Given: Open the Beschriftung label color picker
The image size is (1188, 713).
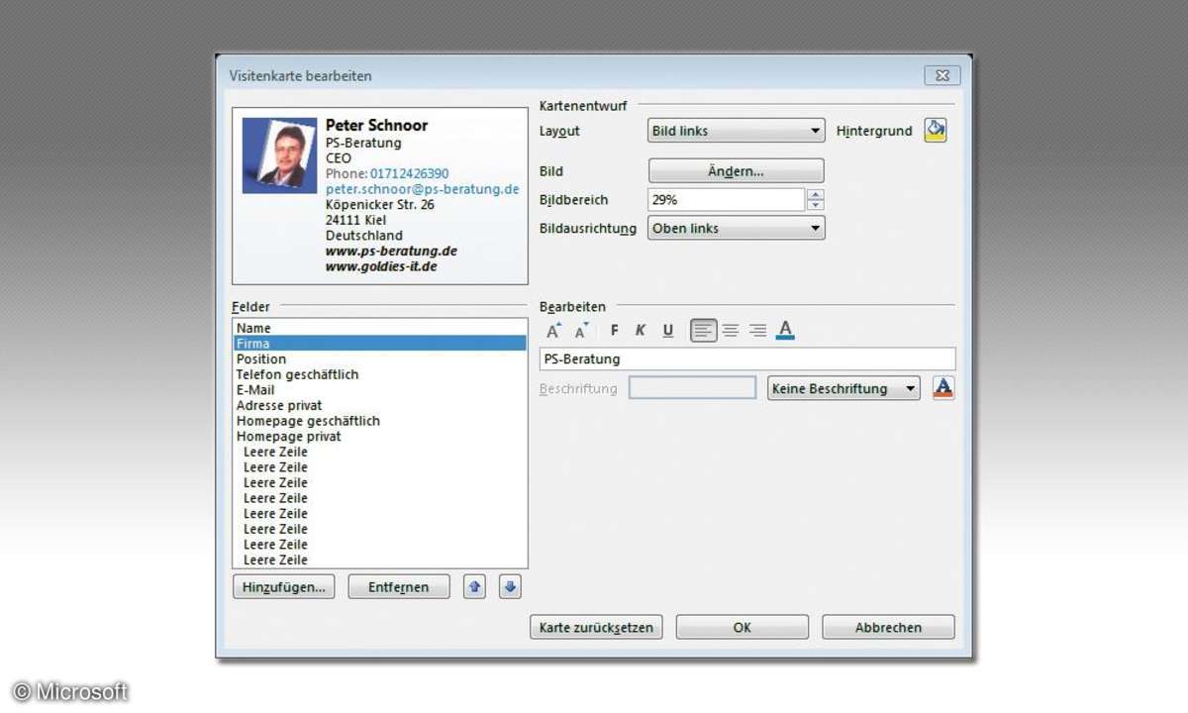Looking at the screenshot, I should point(943,388).
